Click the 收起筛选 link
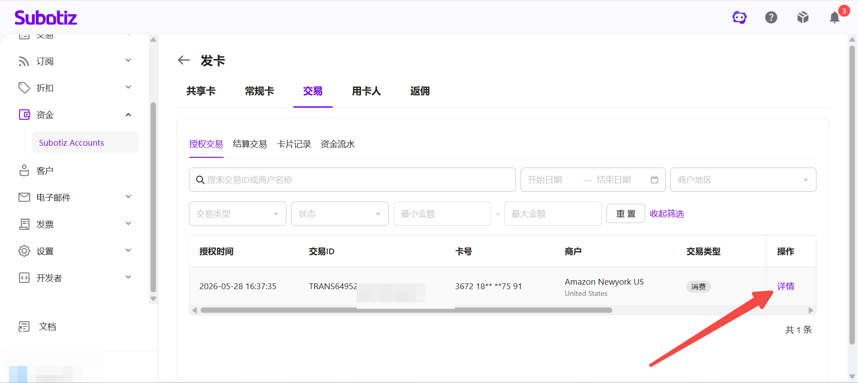 pyautogui.click(x=667, y=214)
